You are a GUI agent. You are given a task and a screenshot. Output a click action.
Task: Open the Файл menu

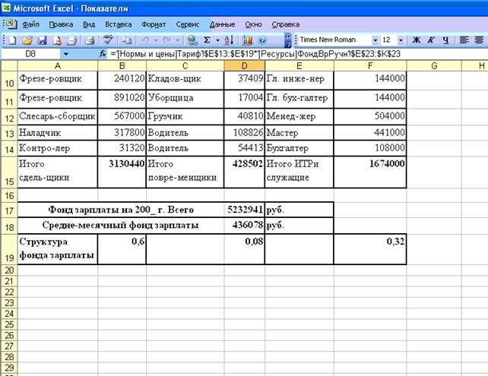point(30,24)
